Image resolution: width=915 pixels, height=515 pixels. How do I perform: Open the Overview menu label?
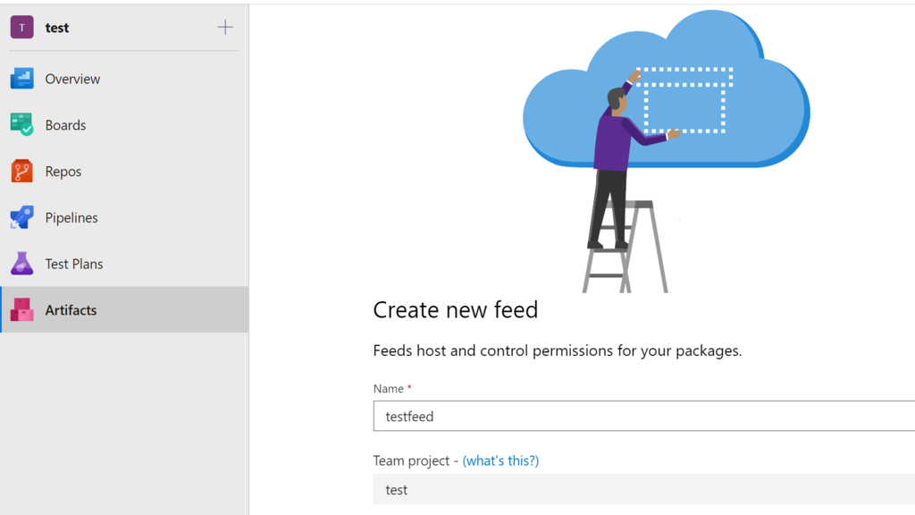pos(72,79)
